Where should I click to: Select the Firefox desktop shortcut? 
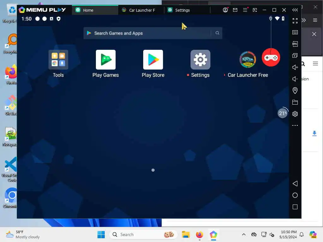click(x=11, y=74)
